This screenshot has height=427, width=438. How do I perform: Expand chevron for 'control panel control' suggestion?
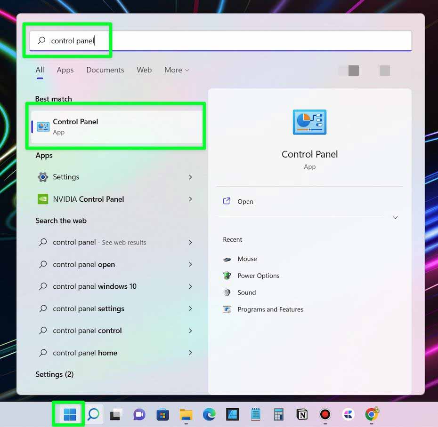pyautogui.click(x=190, y=331)
